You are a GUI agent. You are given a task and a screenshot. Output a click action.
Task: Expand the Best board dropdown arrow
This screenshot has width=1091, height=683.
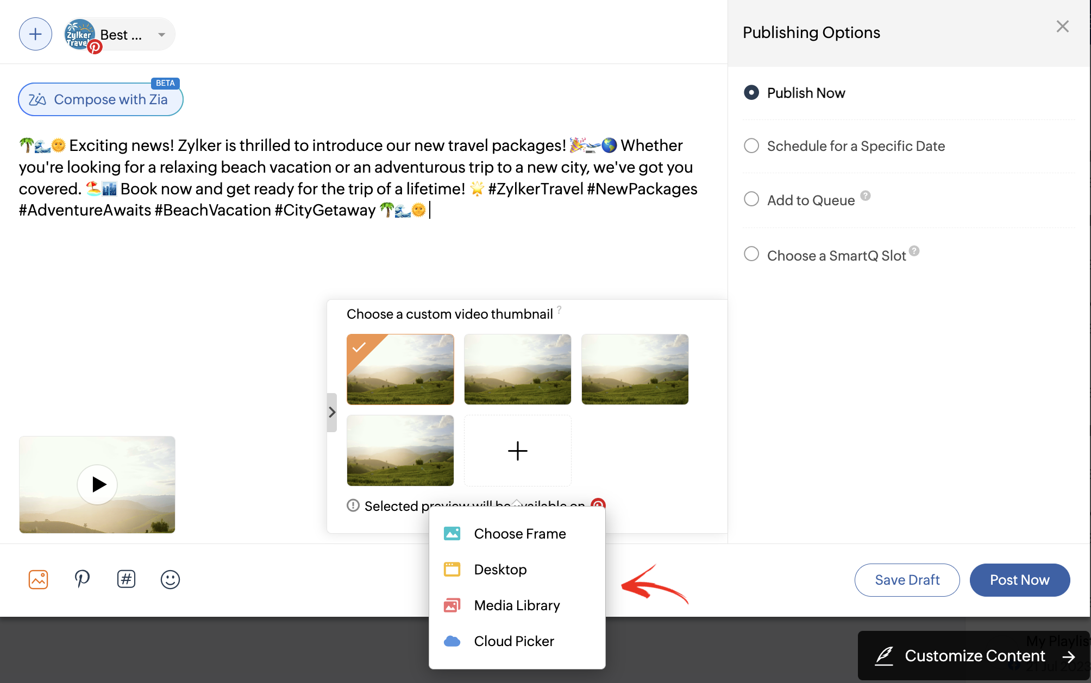tap(161, 35)
